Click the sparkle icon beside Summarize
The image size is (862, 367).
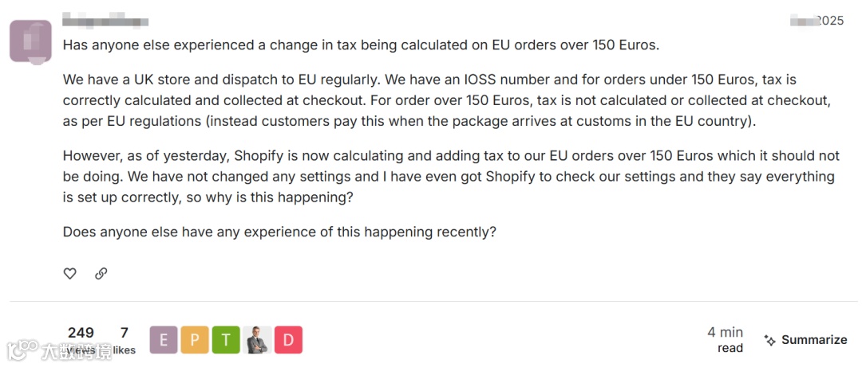(x=770, y=340)
